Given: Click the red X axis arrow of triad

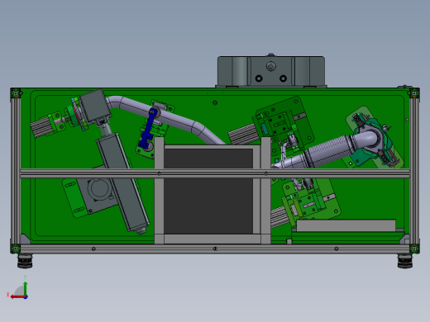Looking at the screenshot, I should click(17, 297).
